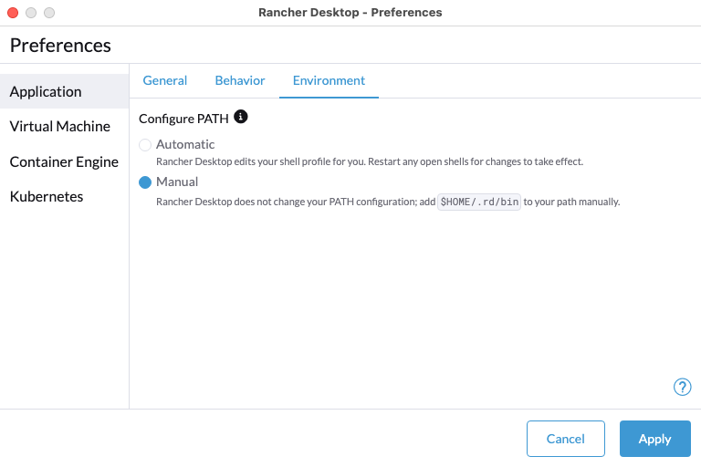The width and height of the screenshot is (701, 467).
Task: Open Application preferences in the sidebar
Action: click(46, 91)
